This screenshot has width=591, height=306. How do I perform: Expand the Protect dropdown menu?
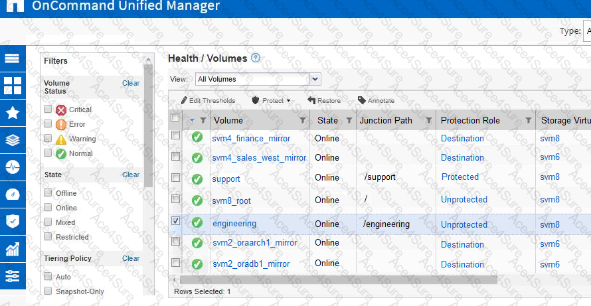[x=272, y=101]
